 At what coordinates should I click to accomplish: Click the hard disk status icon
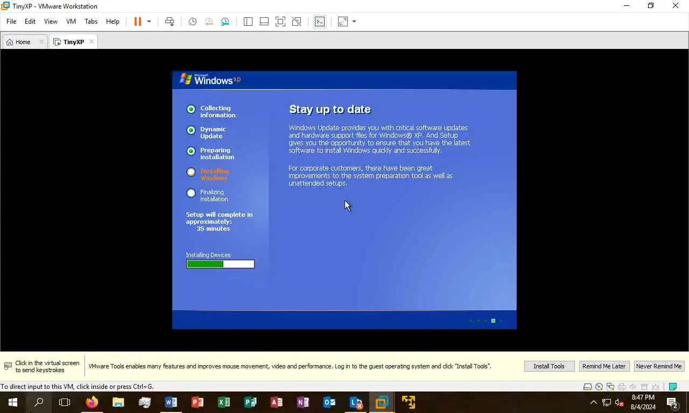[588, 387]
